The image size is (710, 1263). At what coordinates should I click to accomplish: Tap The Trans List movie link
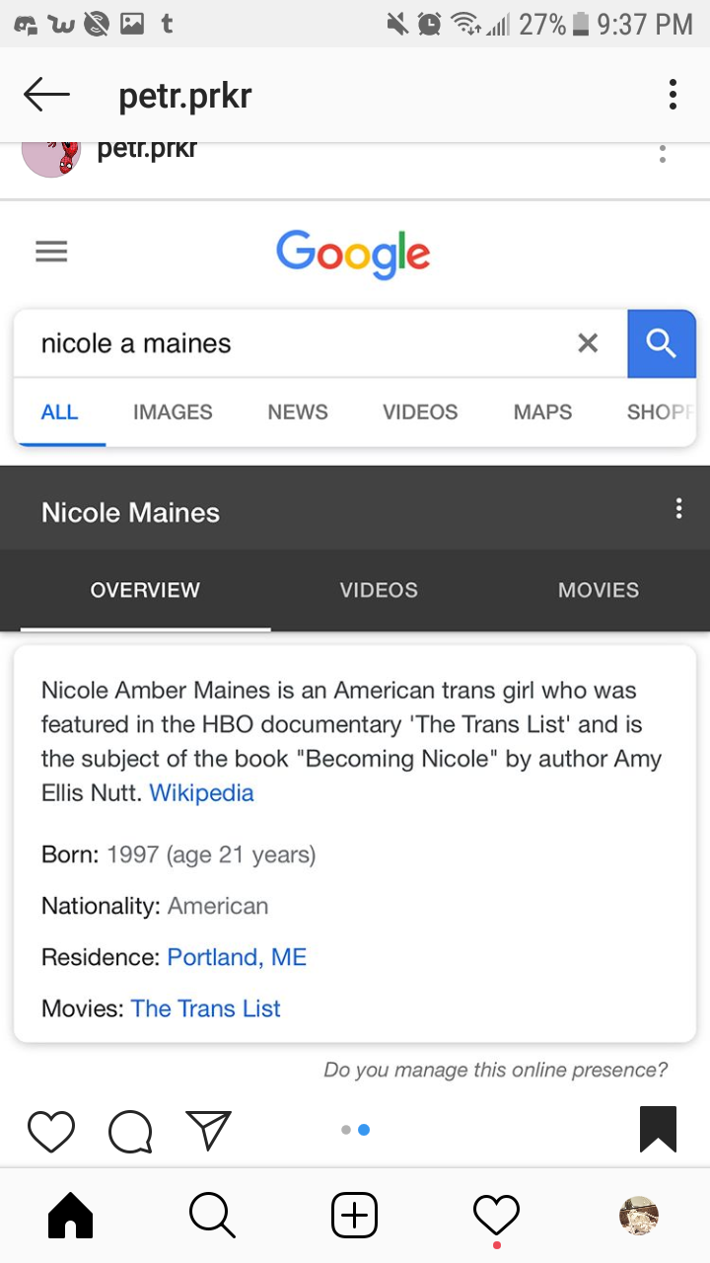pos(206,1008)
